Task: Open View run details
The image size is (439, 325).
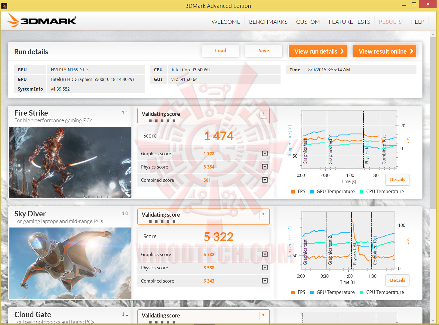Action: (318, 51)
